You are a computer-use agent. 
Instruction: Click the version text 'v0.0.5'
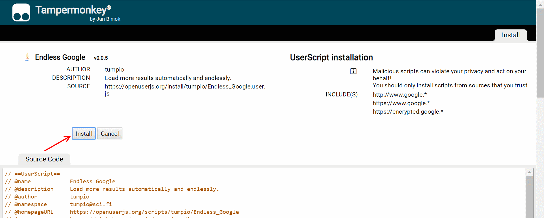pos(101,58)
